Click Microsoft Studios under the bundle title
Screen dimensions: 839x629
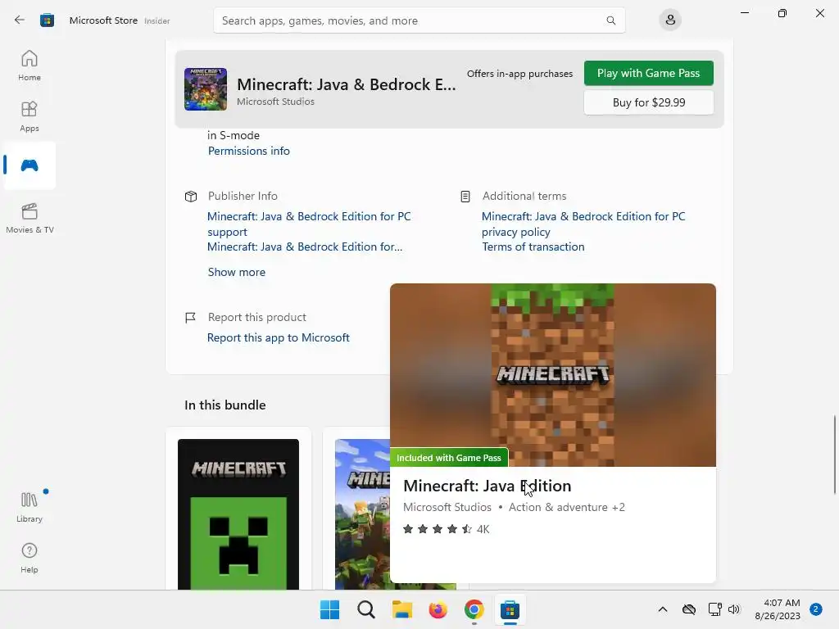(275, 102)
